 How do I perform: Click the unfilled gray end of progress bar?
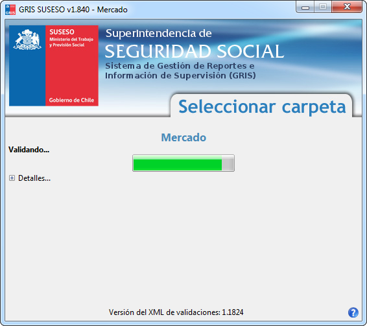click(228, 163)
